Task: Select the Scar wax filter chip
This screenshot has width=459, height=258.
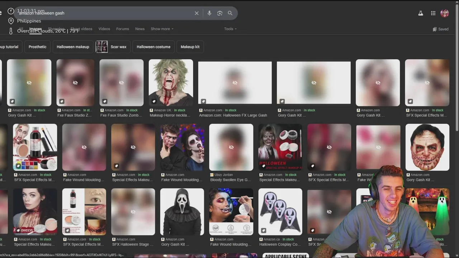Action: pyautogui.click(x=113, y=47)
